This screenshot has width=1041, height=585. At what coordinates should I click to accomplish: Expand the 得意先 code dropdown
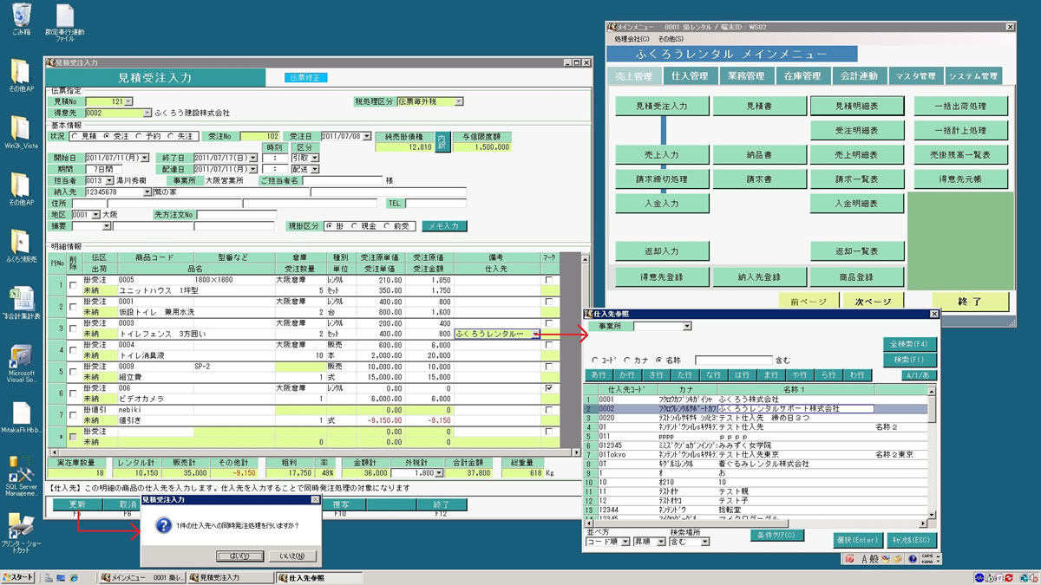(x=147, y=113)
